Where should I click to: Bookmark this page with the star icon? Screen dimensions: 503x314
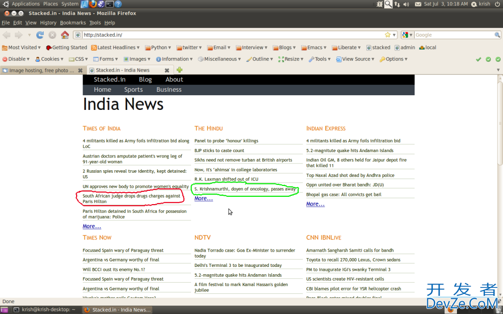(x=388, y=35)
